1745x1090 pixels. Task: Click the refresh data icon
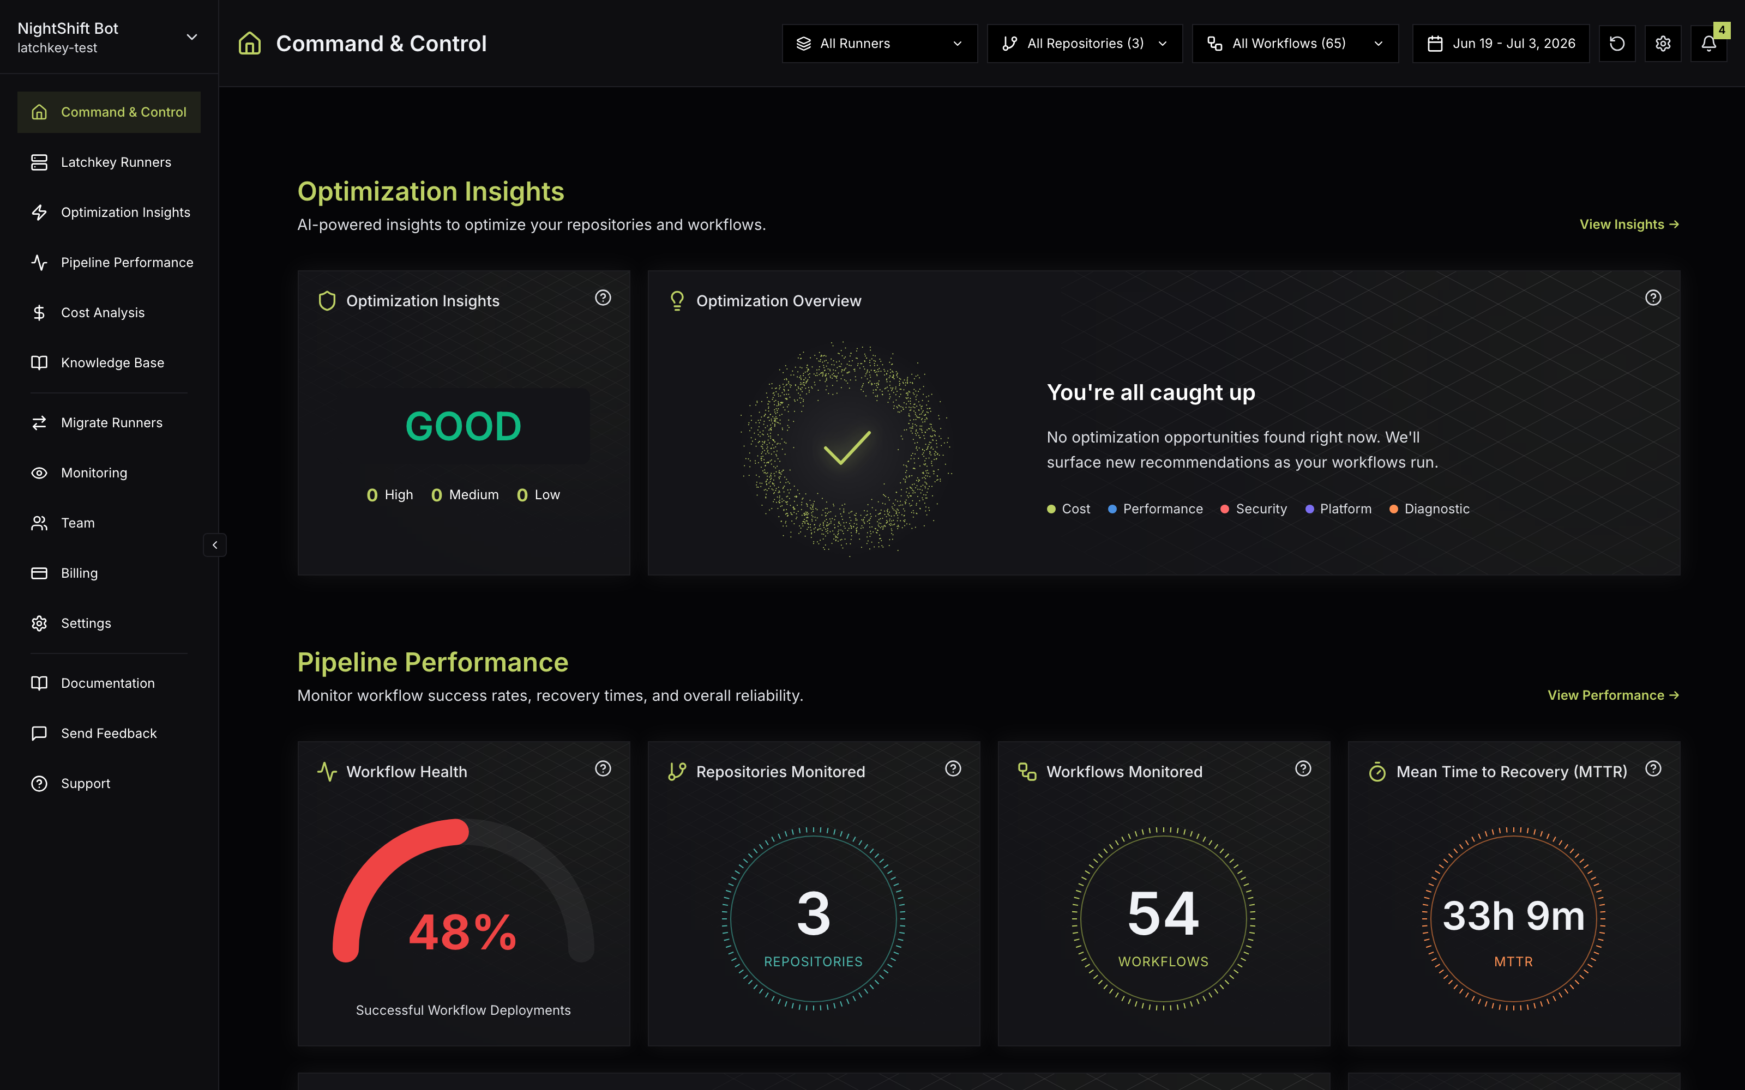[1617, 43]
